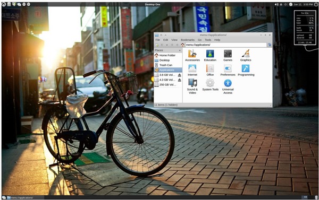Viewport: 319px width, 200px height.
Task: Open the Edit menu
Action: 165,40
